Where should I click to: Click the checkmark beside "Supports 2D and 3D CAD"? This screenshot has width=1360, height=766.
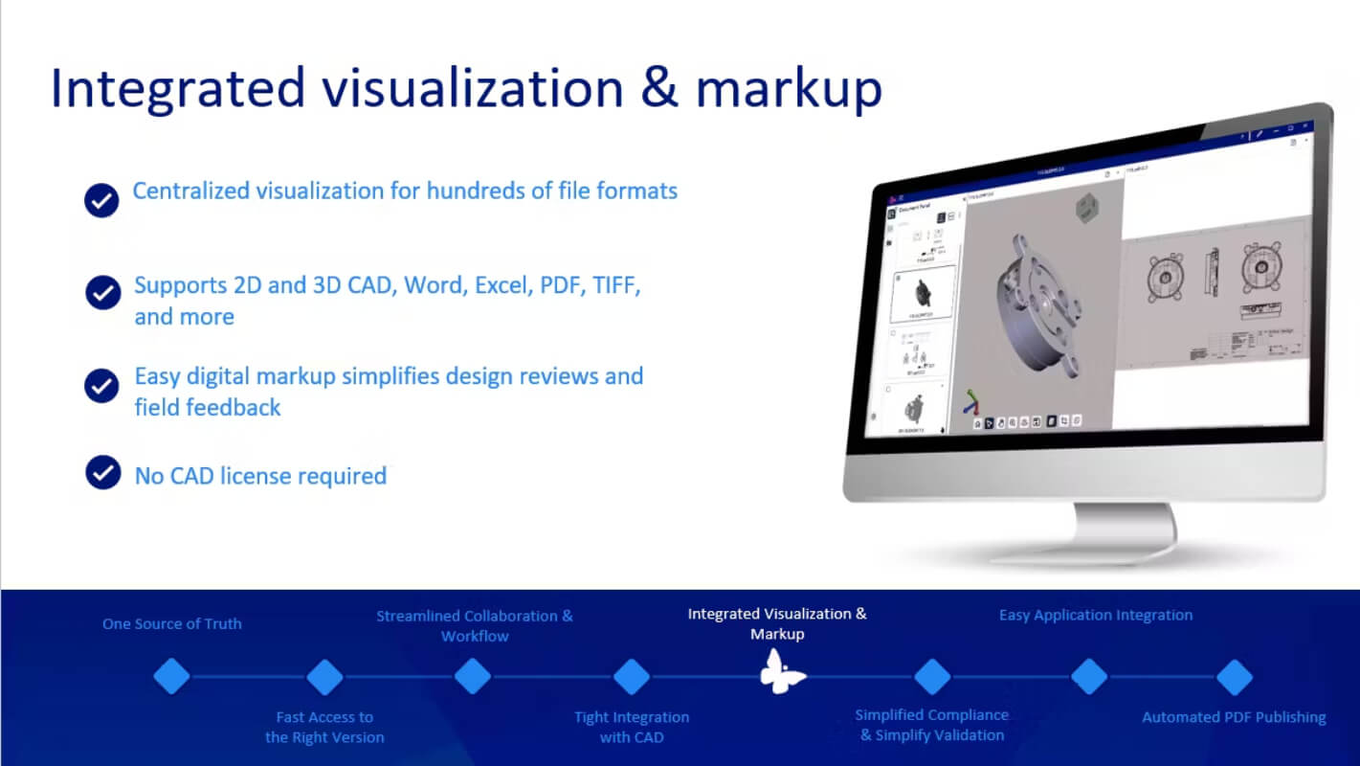tap(103, 293)
